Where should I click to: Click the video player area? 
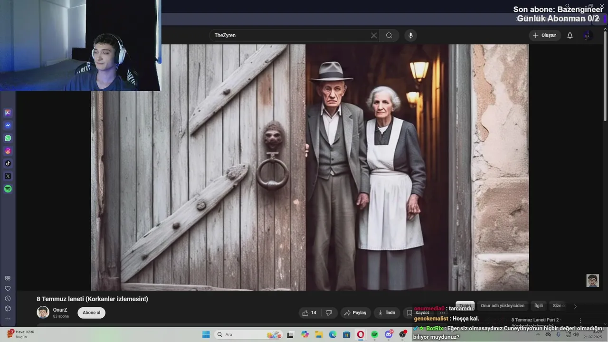(310, 167)
